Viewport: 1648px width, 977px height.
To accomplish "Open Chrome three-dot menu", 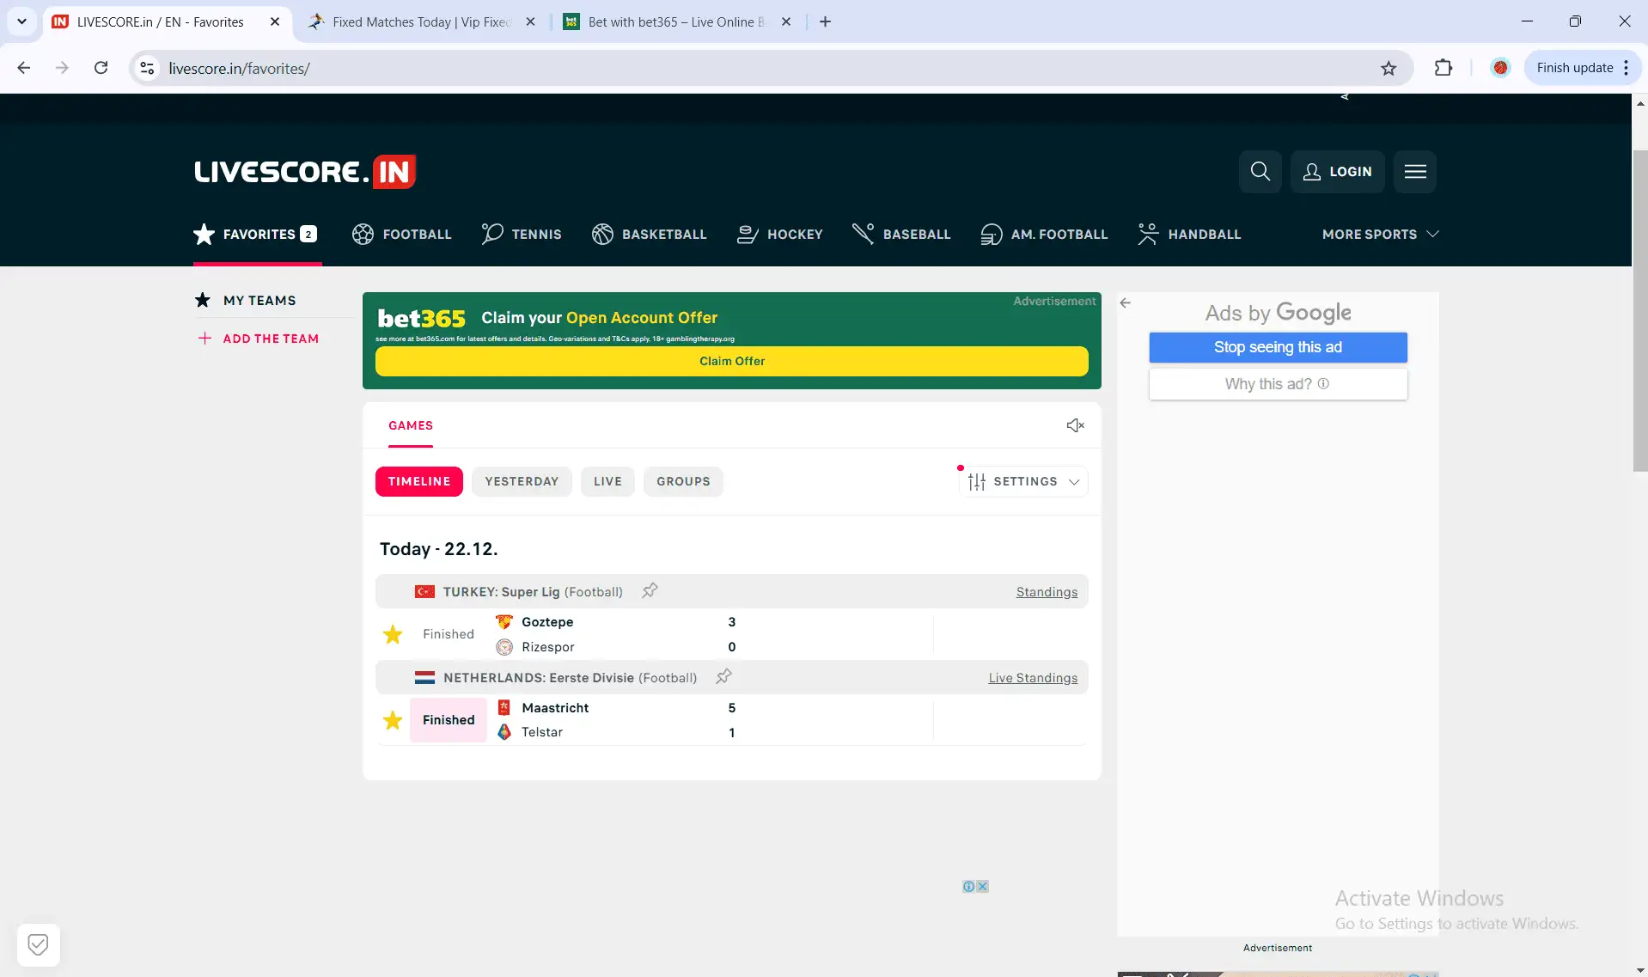I will pyautogui.click(x=1627, y=68).
